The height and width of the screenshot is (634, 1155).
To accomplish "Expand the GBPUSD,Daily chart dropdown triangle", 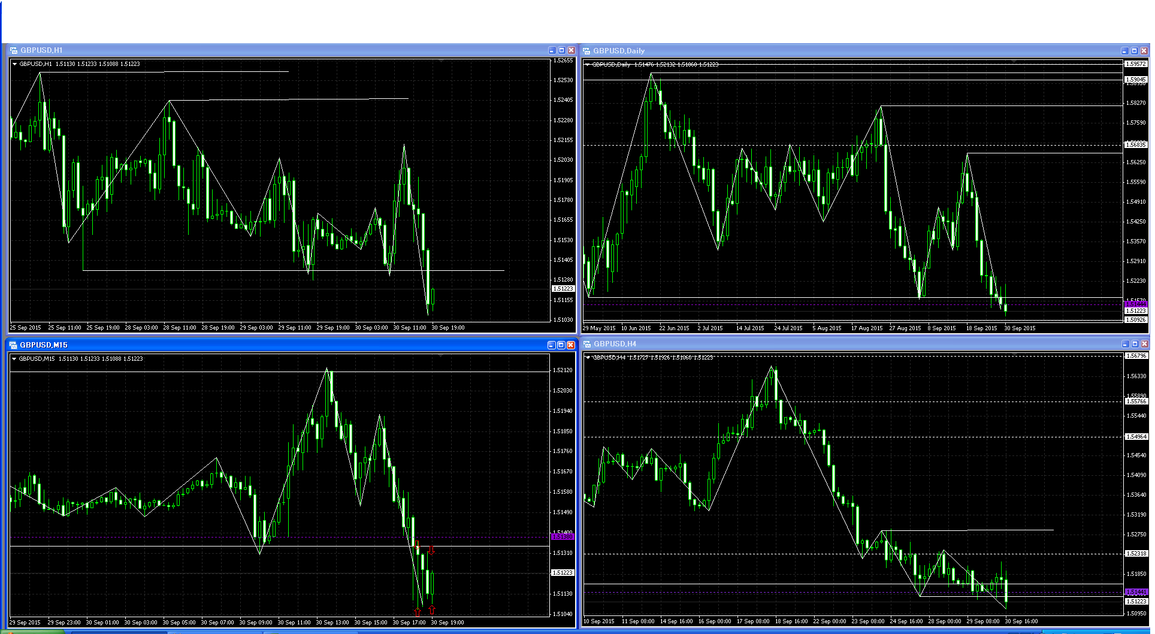I will 588,65.
